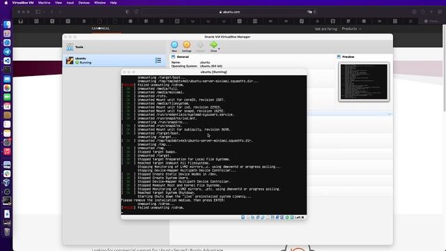Open Safari from the Dock
The height and width of the screenshot is (251, 446).
[x=7, y=43]
